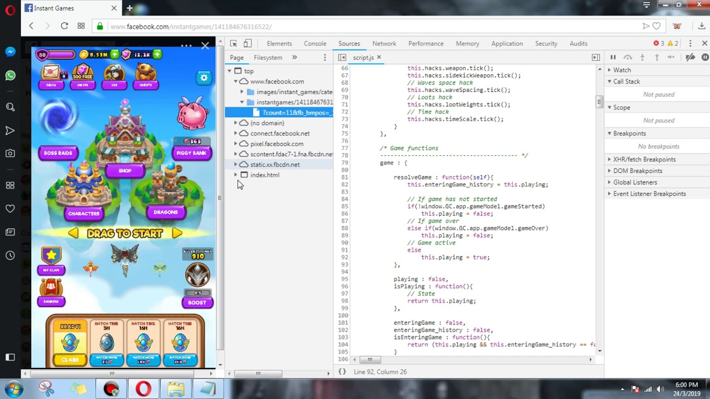Open the Bookmarks heart sidebar icon
The height and width of the screenshot is (399, 710).
click(x=10, y=208)
